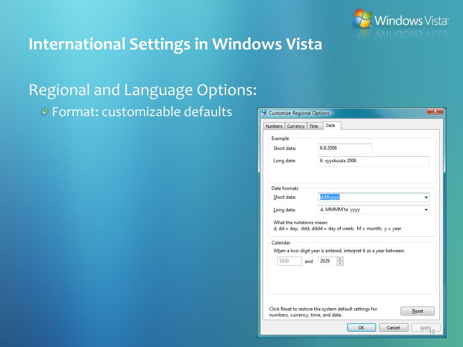Viewport: 463px width, 347px height.
Task: Click the 'Regional and Language Options:' heading
Action: point(142,90)
